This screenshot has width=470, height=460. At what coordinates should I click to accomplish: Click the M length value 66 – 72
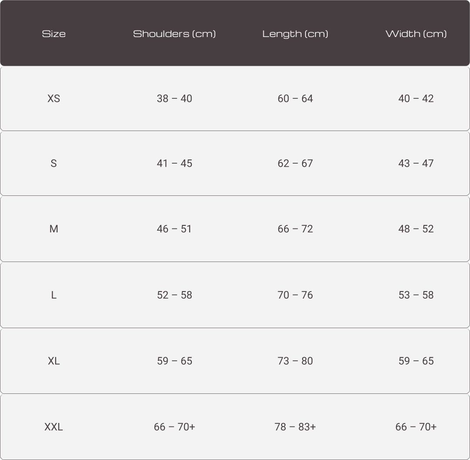coord(295,229)
